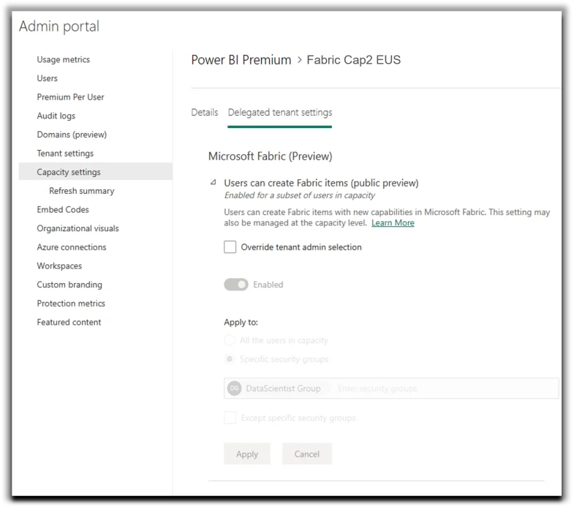The image size is (585, 507).
Task: Click the Microsoft Fabric (Preview) heading
Action: (x=270, y=156)
